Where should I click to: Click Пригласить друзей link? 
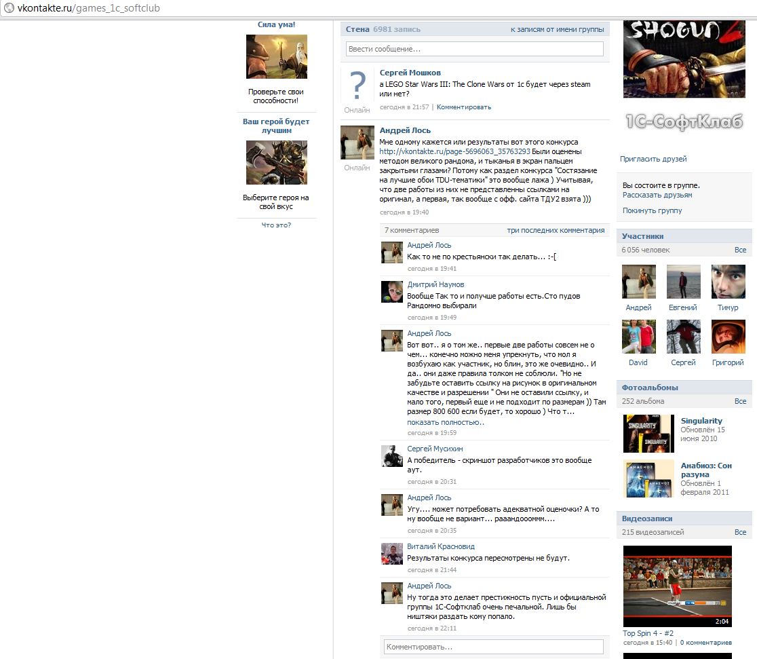[653, 159]
